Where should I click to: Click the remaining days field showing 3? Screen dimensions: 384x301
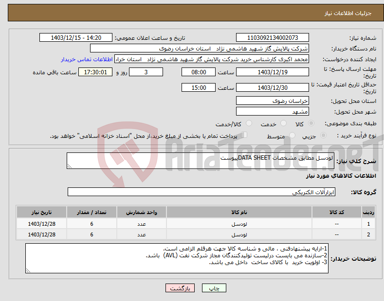pyautogui.click(x=146, y=72)
